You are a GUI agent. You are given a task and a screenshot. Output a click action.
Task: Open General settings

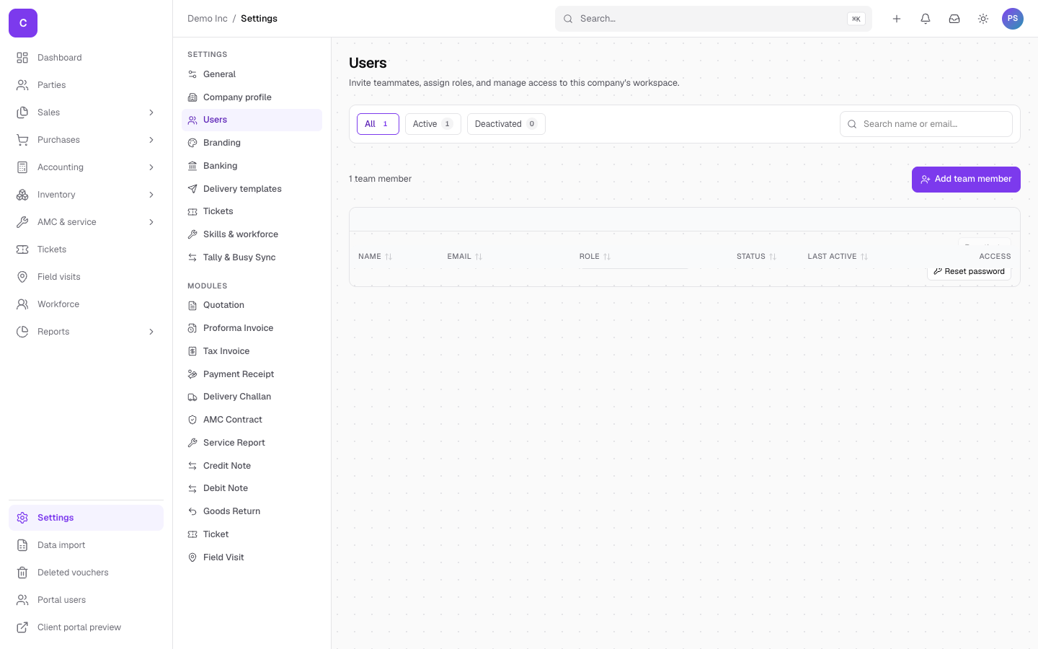pos(252,74)
